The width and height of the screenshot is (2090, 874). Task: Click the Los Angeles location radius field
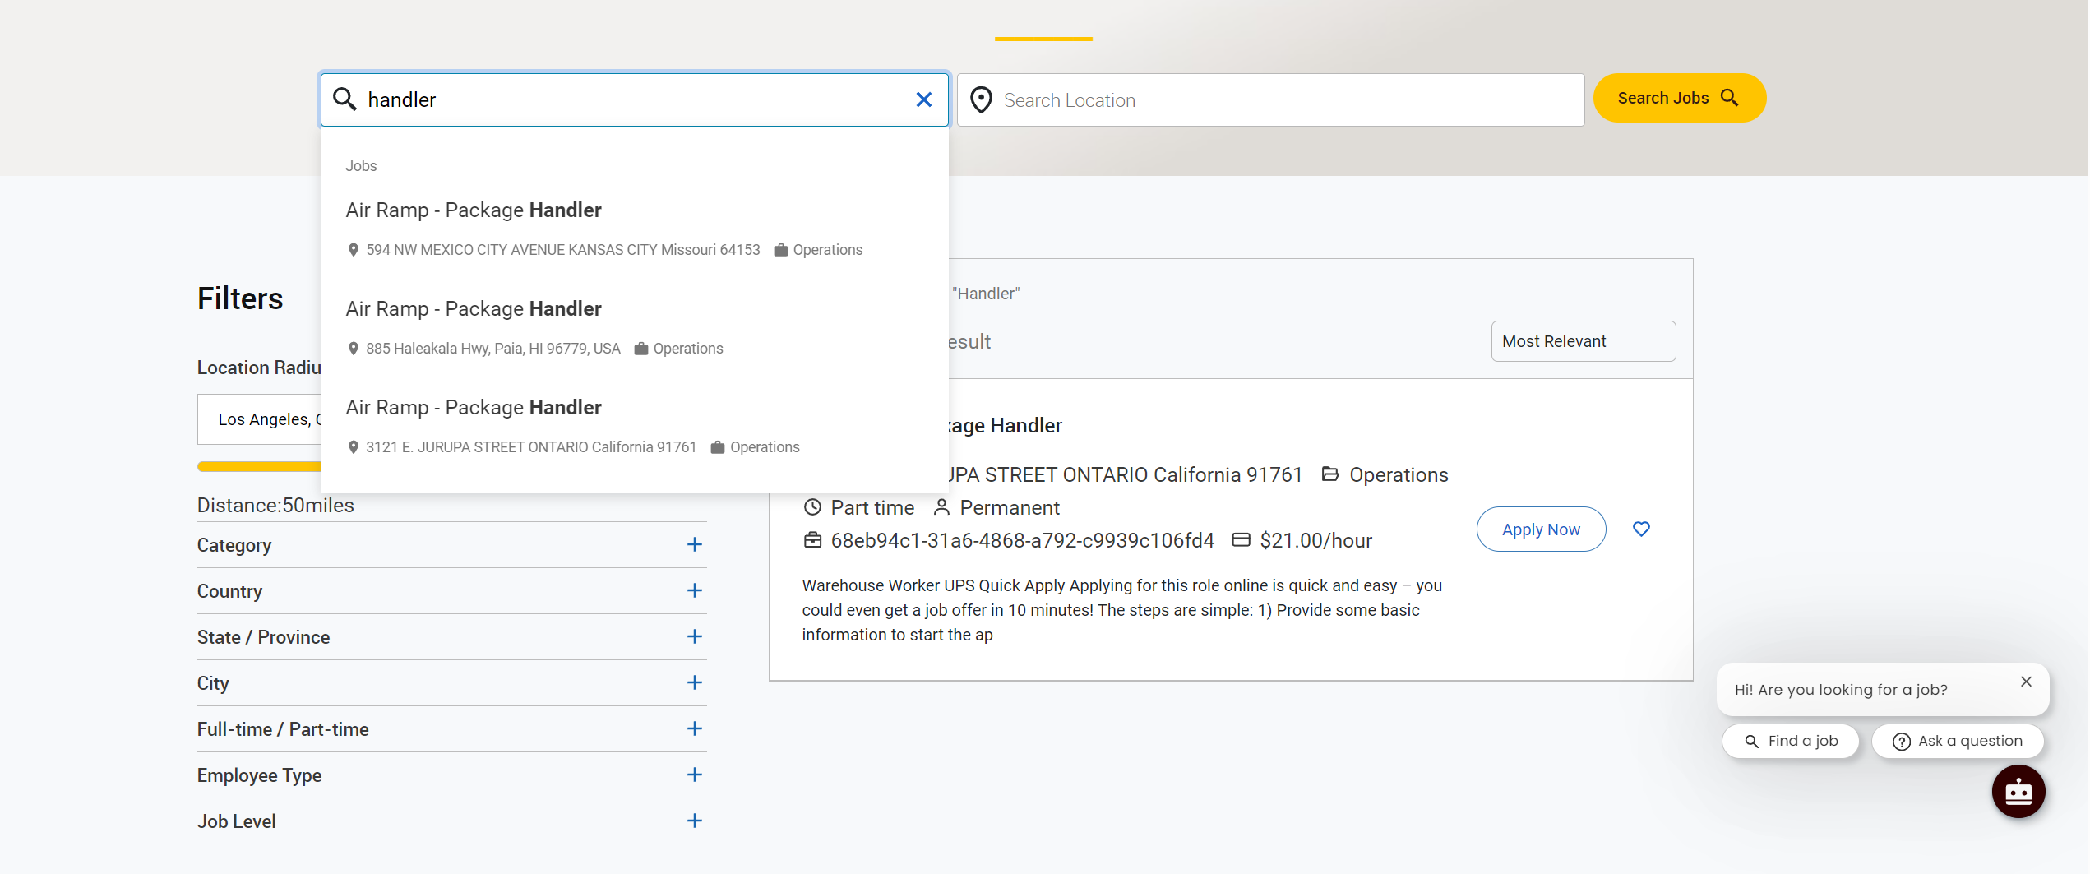260,419
